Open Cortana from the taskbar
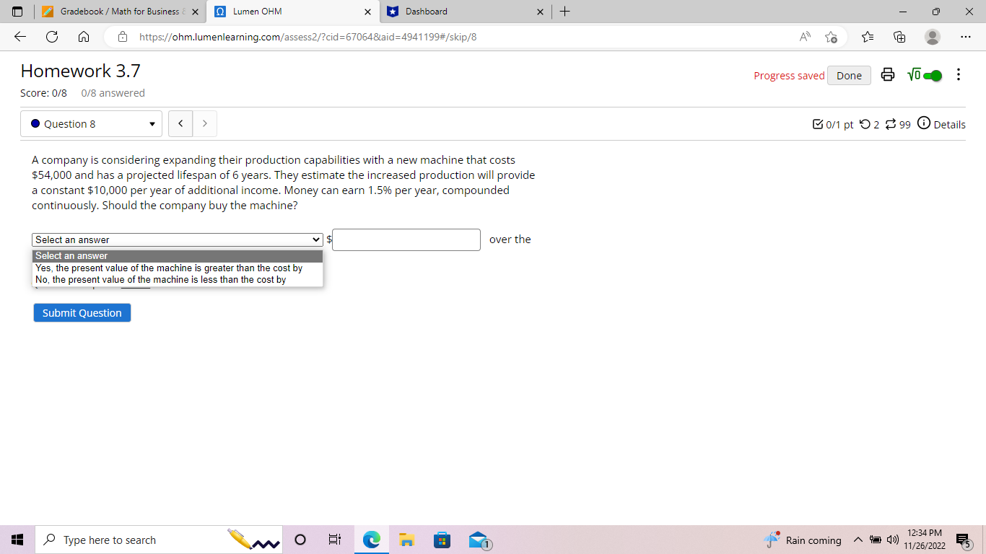The height and width of the screenshot is (554, 986). [300, 540]
